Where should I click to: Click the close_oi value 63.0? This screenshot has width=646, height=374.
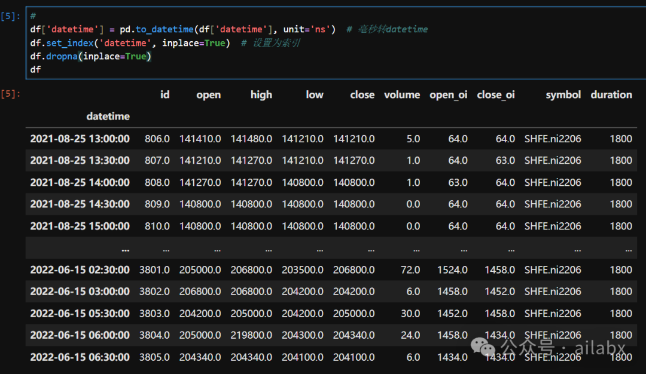click(505, 161)
